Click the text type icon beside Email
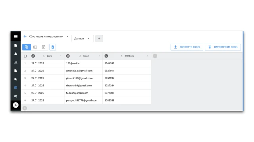The image size is (254, 142). point(80,56)
